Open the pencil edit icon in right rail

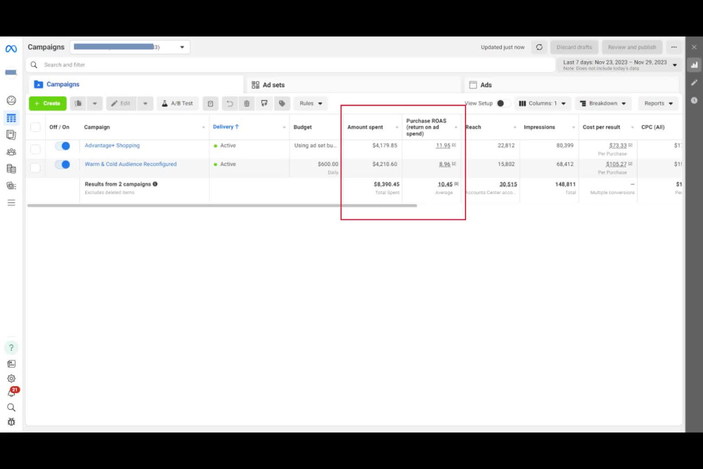[694, 82]
